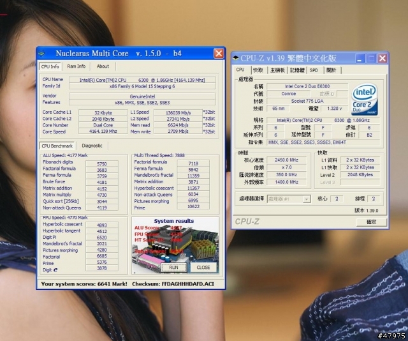Click the Intel Core 2 Duo E6300 name field
Viewport: 408px width, 341px height.
coord(307,86)
